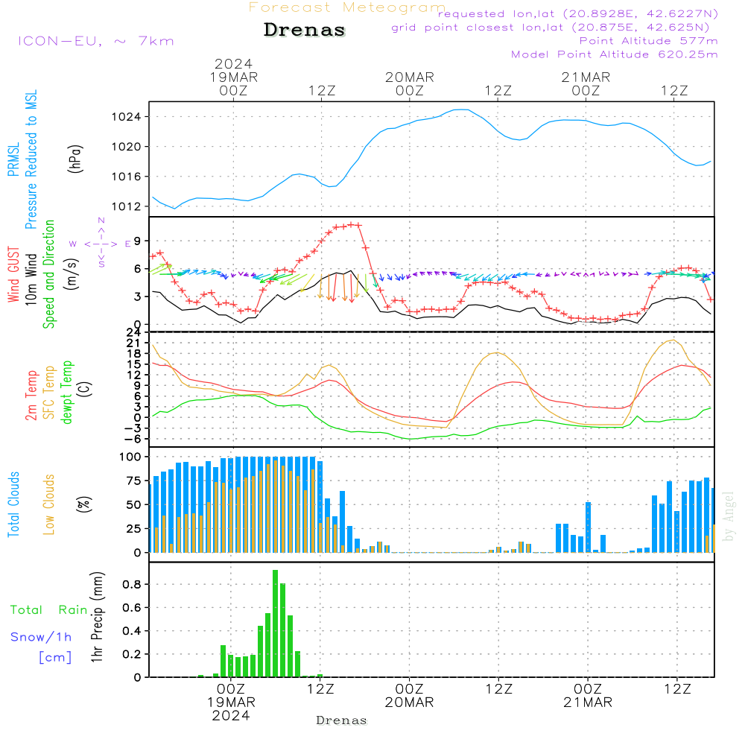Click the requested lon,lat coordinates text
745x745 pixels.
coord(578,14)
